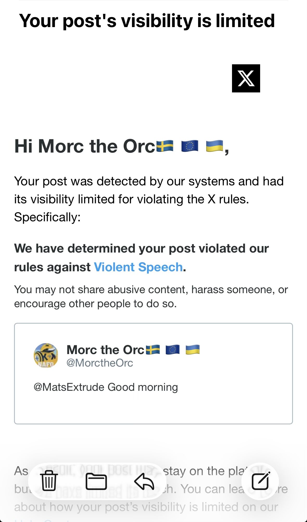This screenshot has height=522, width=307.
Task: Delete this email with the trash icon
Action: click(49, 481)
